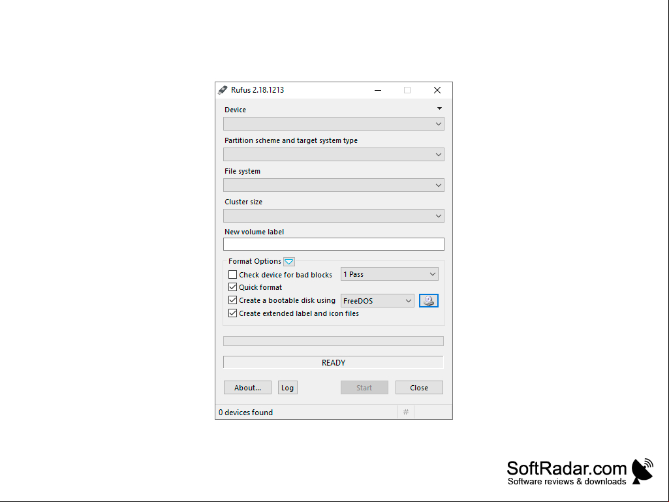Click the Close button at bottom

coord(419,388)
